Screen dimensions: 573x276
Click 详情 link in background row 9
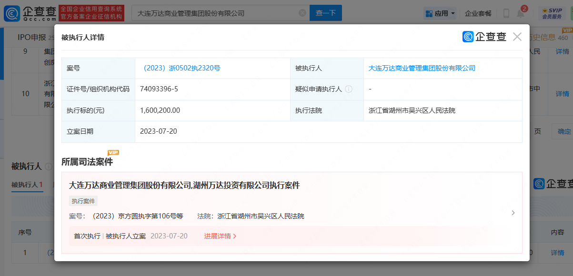(x=563, y=51)
